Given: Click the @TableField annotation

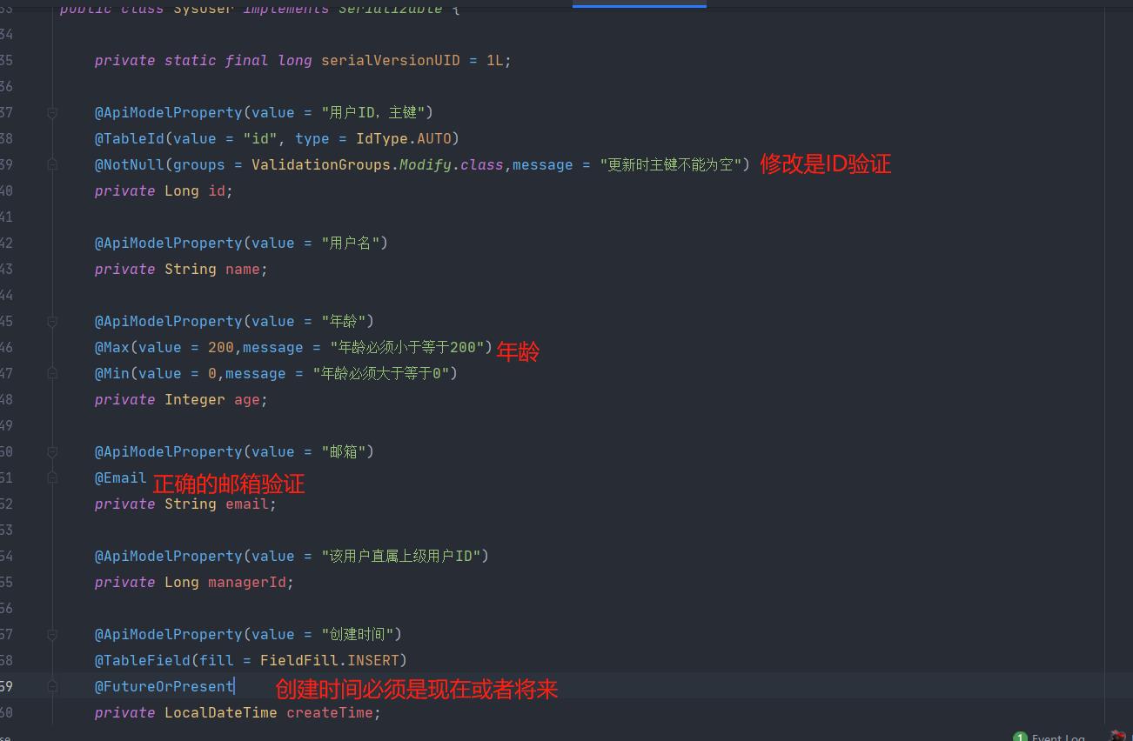Looking at the screenshot, I should coord(143,660).
